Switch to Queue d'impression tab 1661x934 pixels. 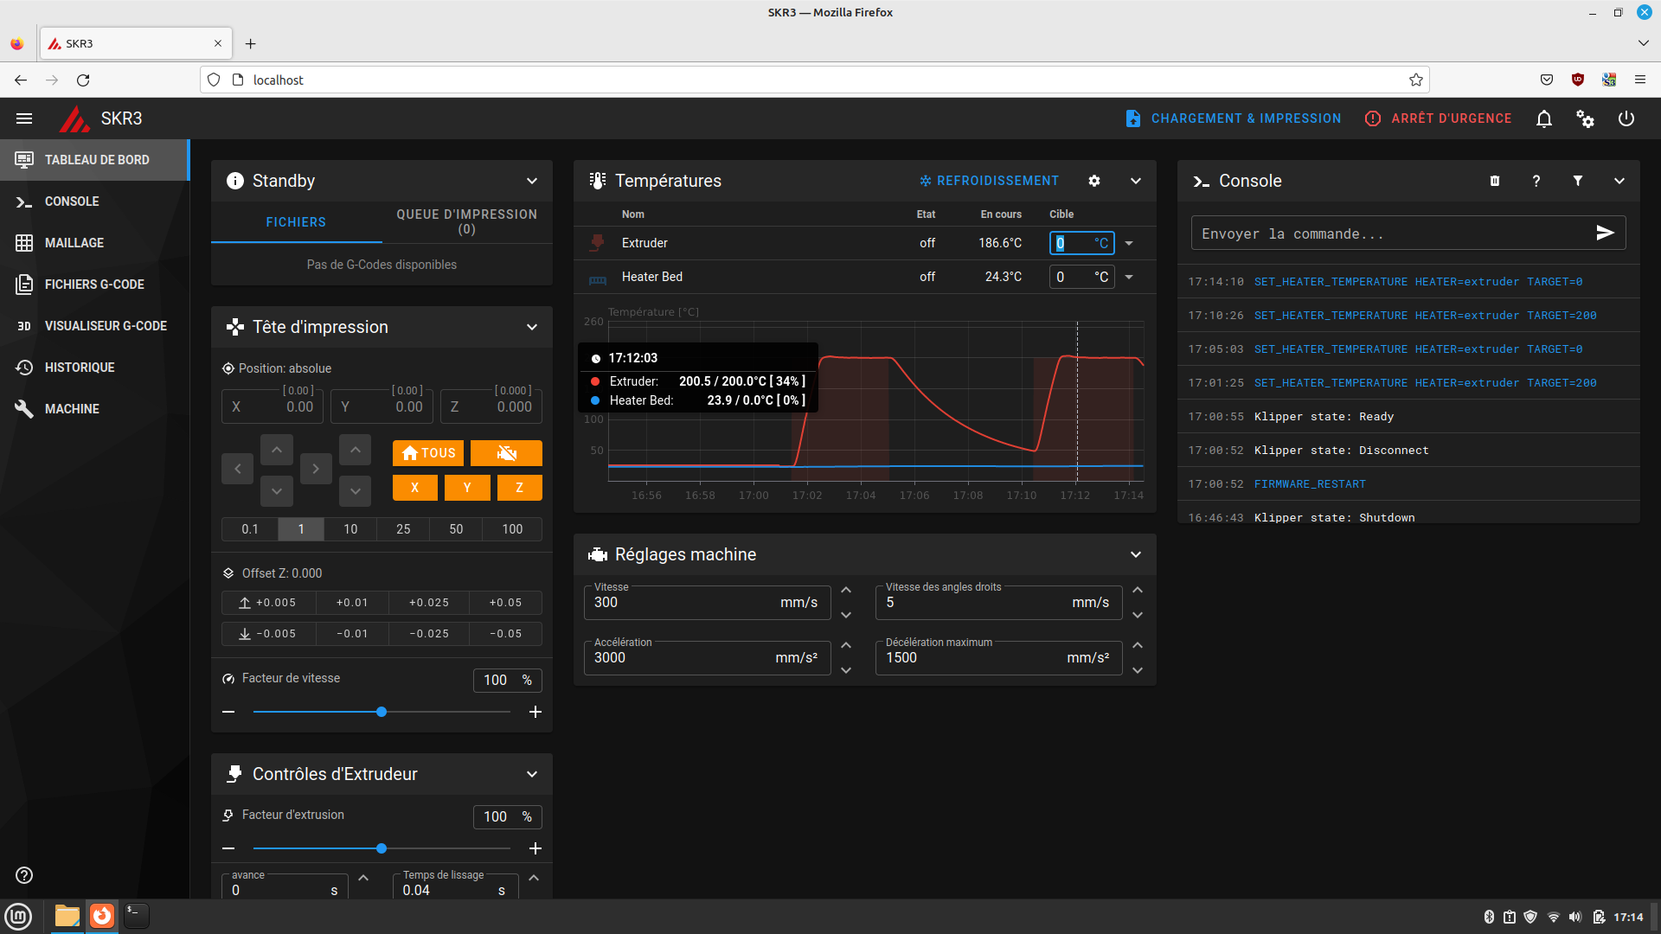[466, 221]
